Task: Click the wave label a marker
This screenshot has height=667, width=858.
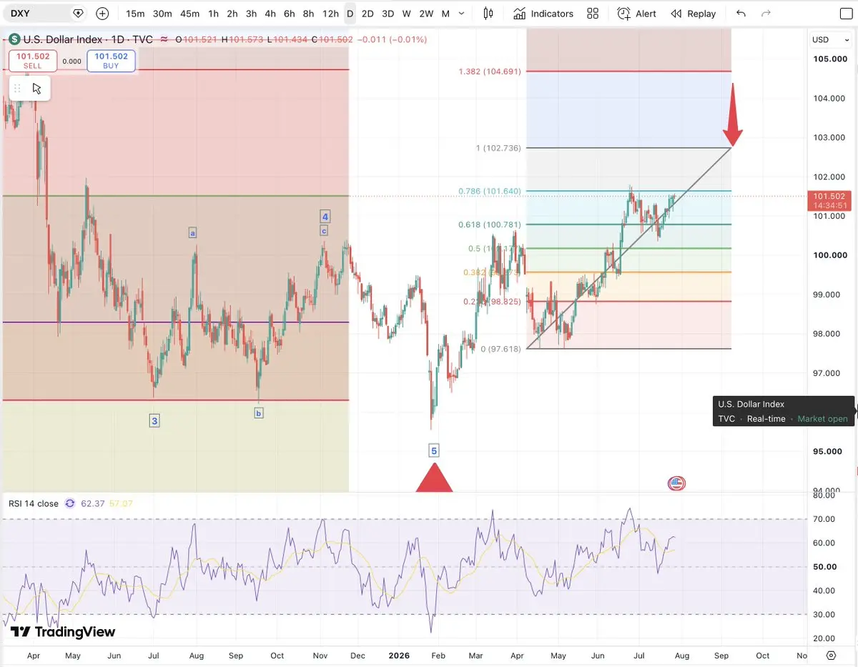Action: click(192, 232)
